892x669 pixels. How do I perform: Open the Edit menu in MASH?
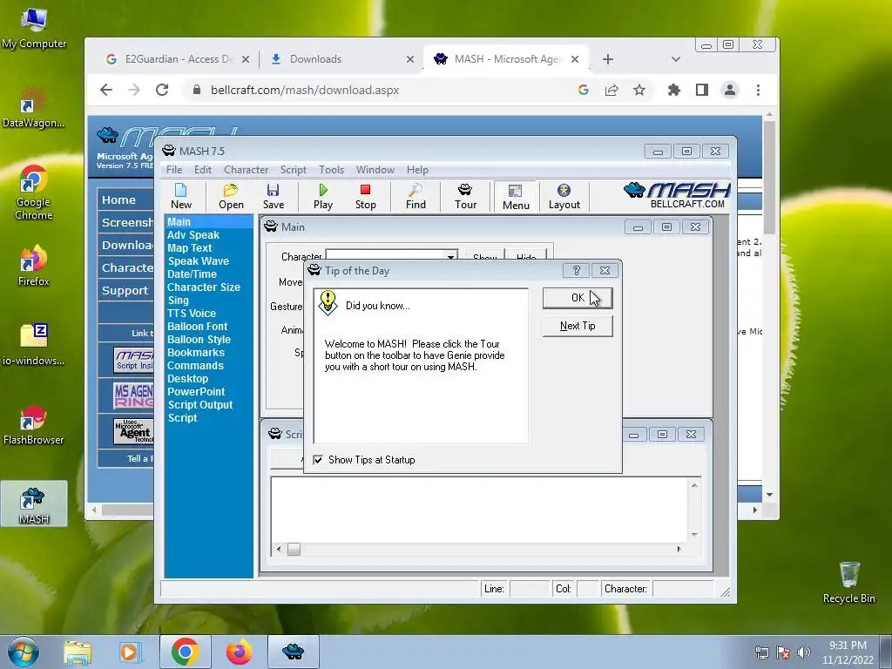pos(202,170)
